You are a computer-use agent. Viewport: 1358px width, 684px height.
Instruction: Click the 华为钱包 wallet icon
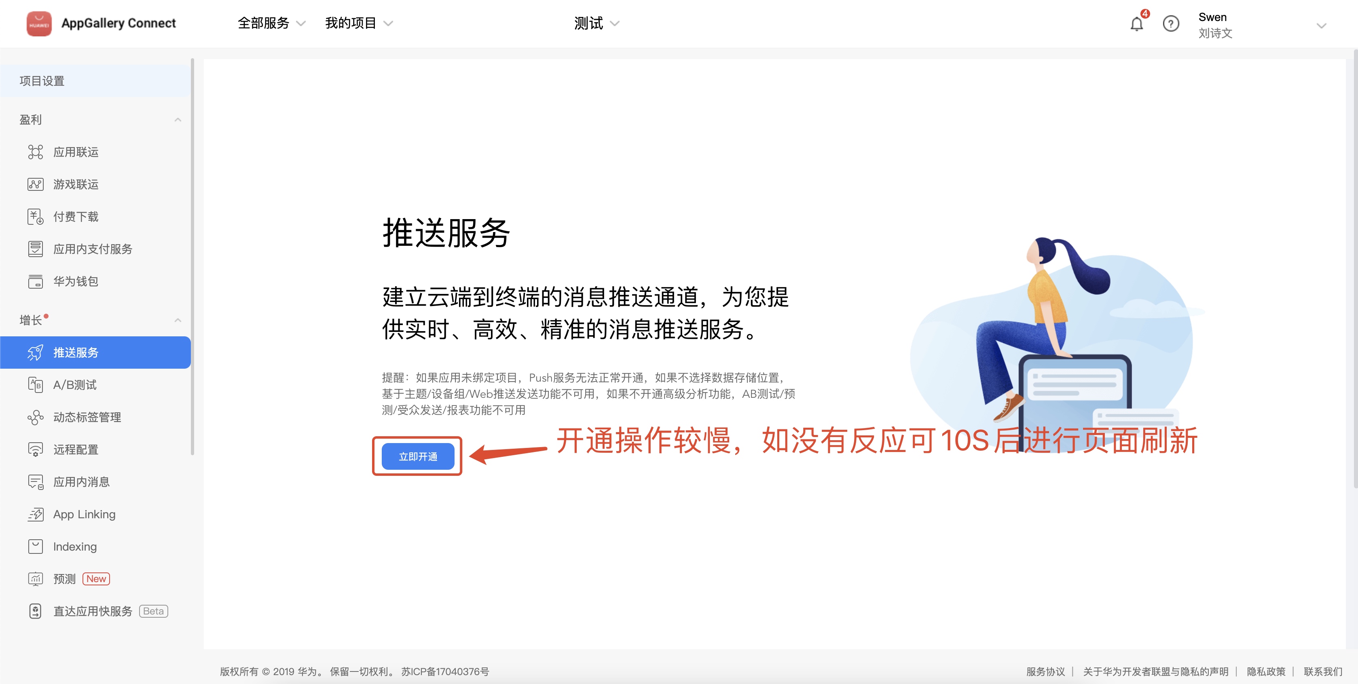[35, 281]
